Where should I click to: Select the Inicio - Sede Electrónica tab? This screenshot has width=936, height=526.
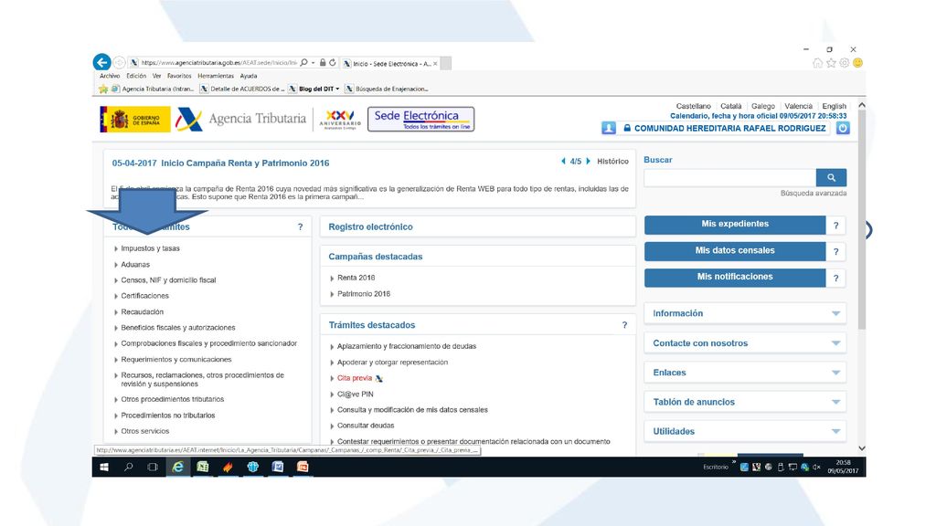point(390,63)
